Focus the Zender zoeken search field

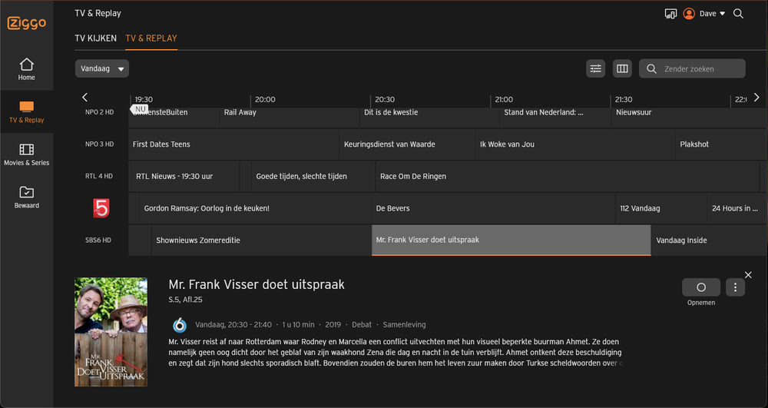(x=692, y=68)
